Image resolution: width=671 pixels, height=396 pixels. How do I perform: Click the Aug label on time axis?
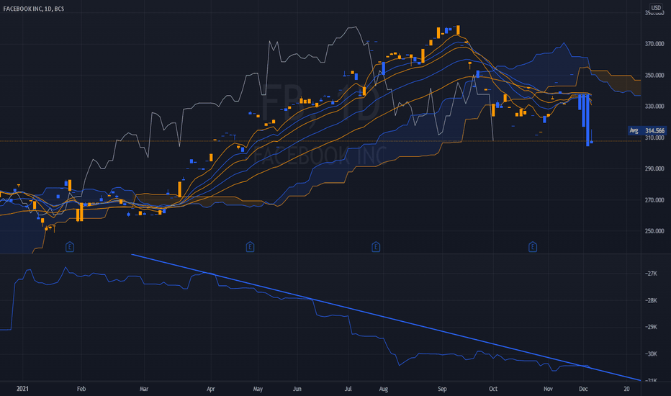click(x=384, y=389)
